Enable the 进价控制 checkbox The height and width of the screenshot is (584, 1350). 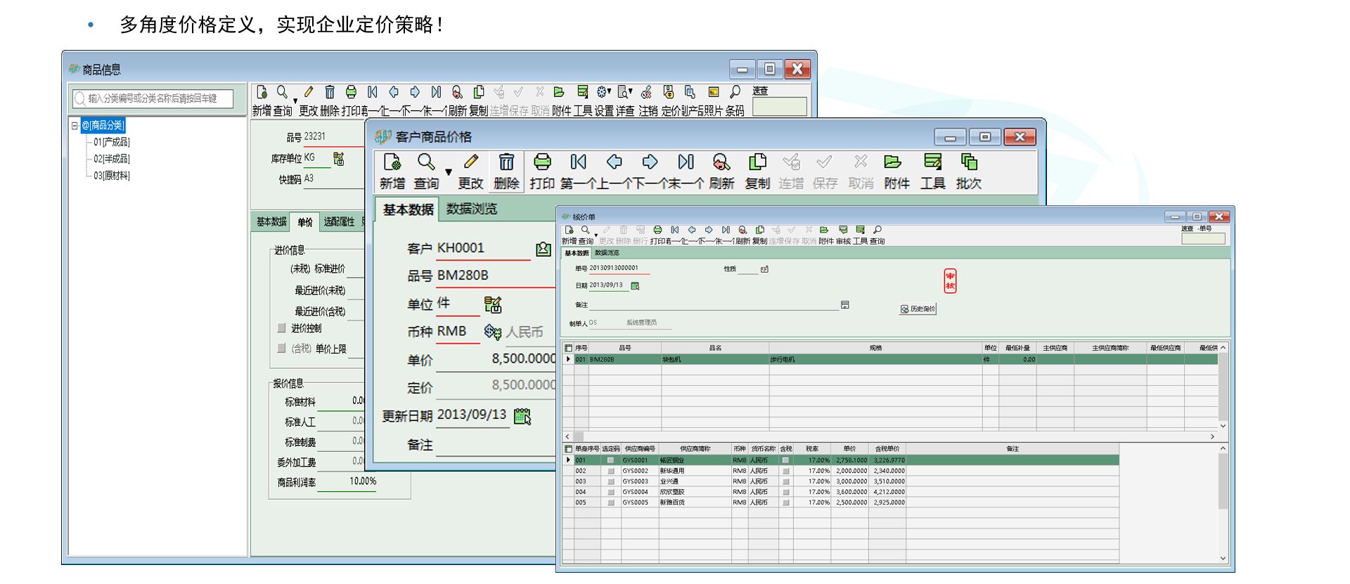(282, 328)
